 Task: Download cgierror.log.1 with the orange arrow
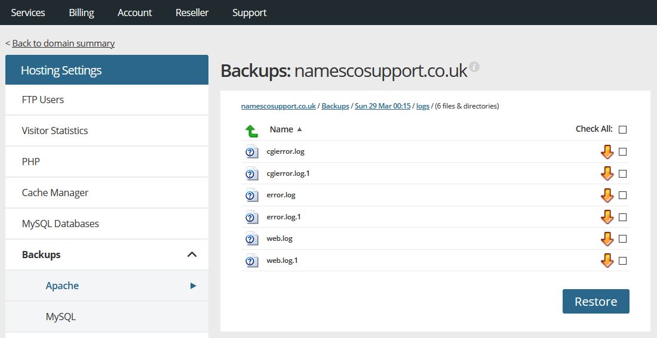pos(607,173)
